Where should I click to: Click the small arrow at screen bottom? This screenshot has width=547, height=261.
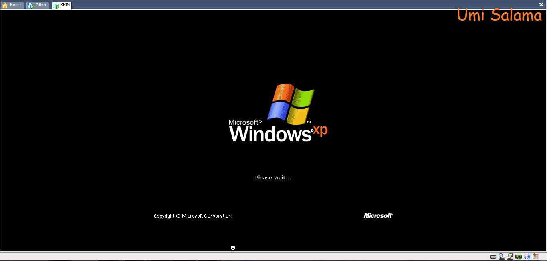(233, 248)
